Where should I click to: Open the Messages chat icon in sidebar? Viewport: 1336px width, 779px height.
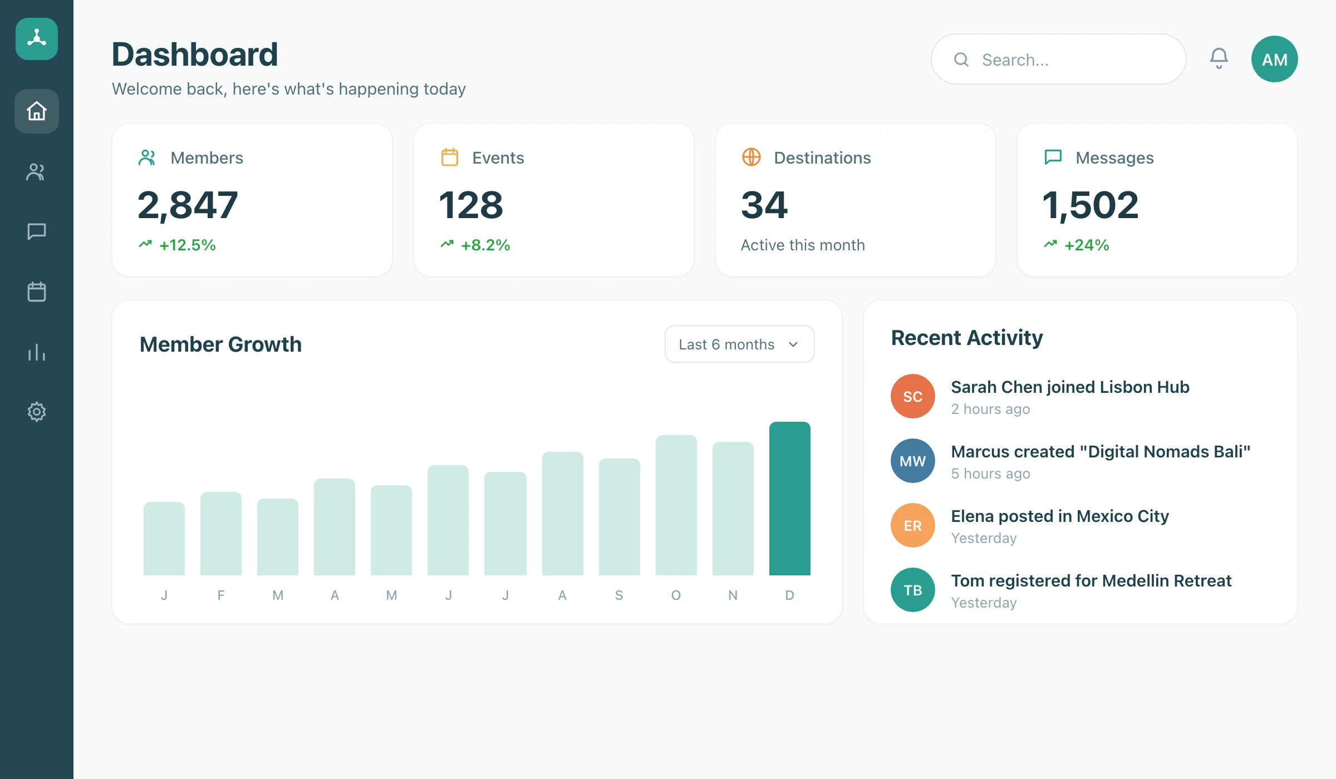[x=37, y=231]
